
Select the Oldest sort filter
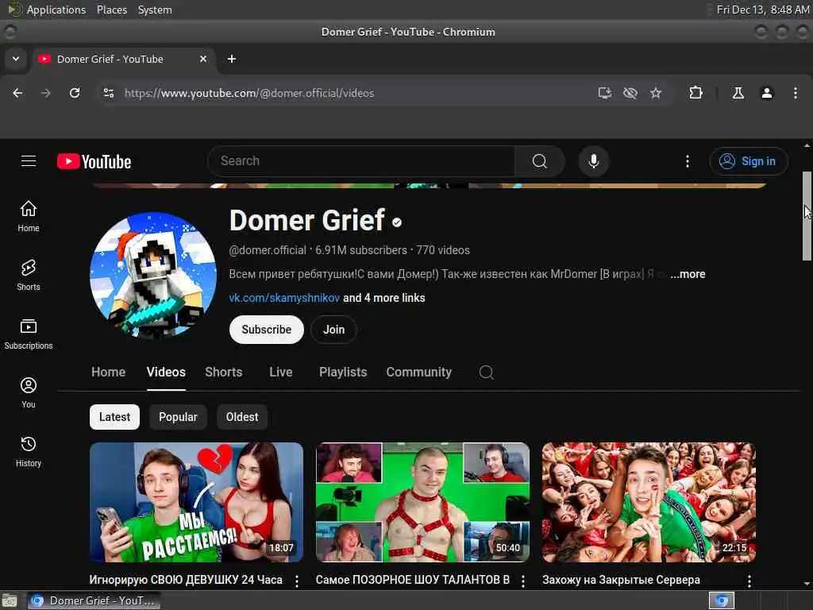click(x=242, y=417)
